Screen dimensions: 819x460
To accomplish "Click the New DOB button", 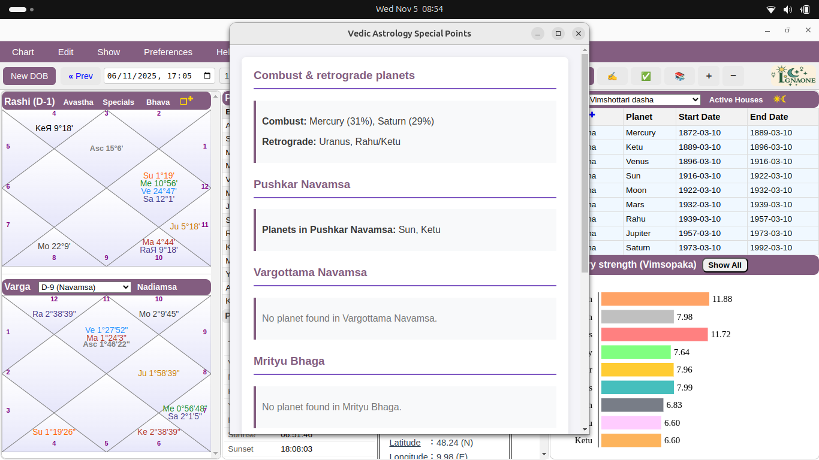I will click(x=29, y=76).
